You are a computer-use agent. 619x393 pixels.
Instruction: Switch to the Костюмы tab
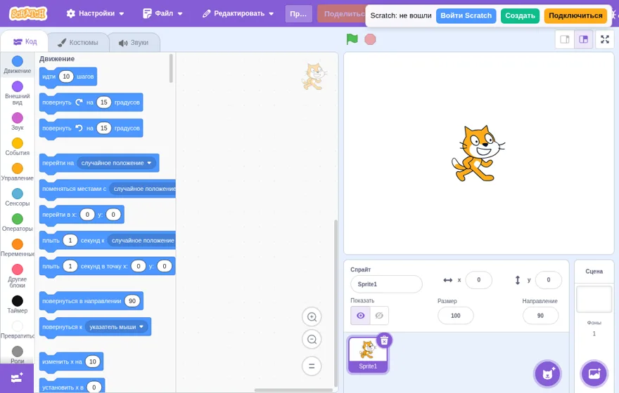pyautogui.click(x=78, y=43)
